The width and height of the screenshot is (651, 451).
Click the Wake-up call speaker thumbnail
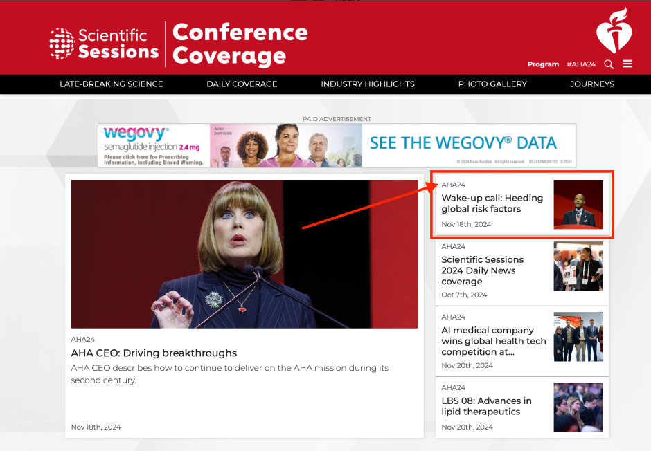[578, 204]
